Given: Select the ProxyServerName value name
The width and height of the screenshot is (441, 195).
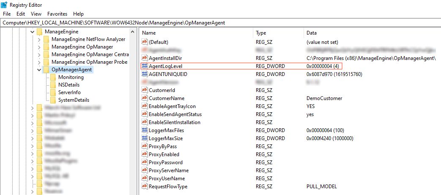Looking at the screenshot, I should (x=168, y=171).
